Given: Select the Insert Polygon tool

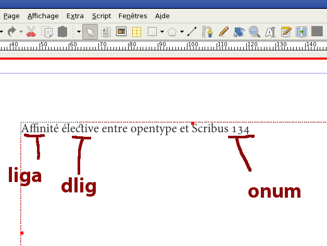Looking at the screenshot, I should (172, 32).
